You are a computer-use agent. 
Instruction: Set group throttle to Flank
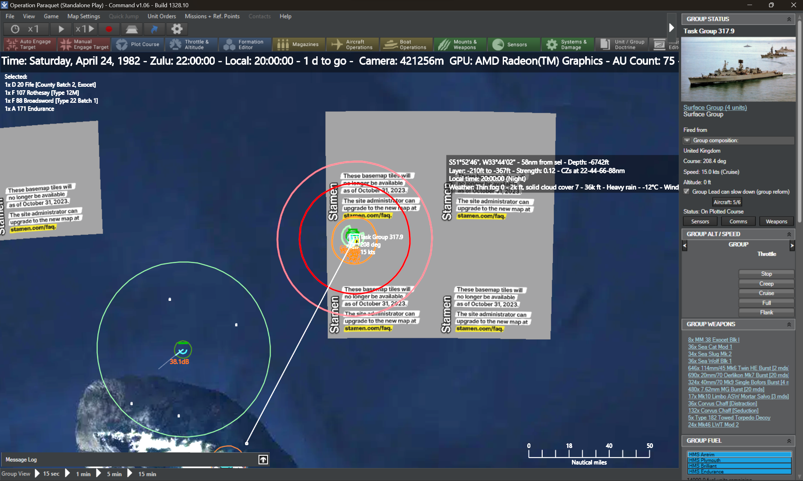pyautogui.click(x=766, y=312)
